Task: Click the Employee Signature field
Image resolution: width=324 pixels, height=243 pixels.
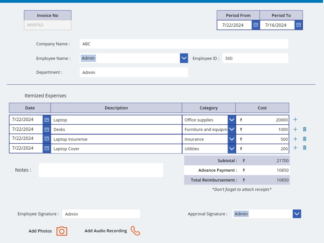Action: pos(101,214)
